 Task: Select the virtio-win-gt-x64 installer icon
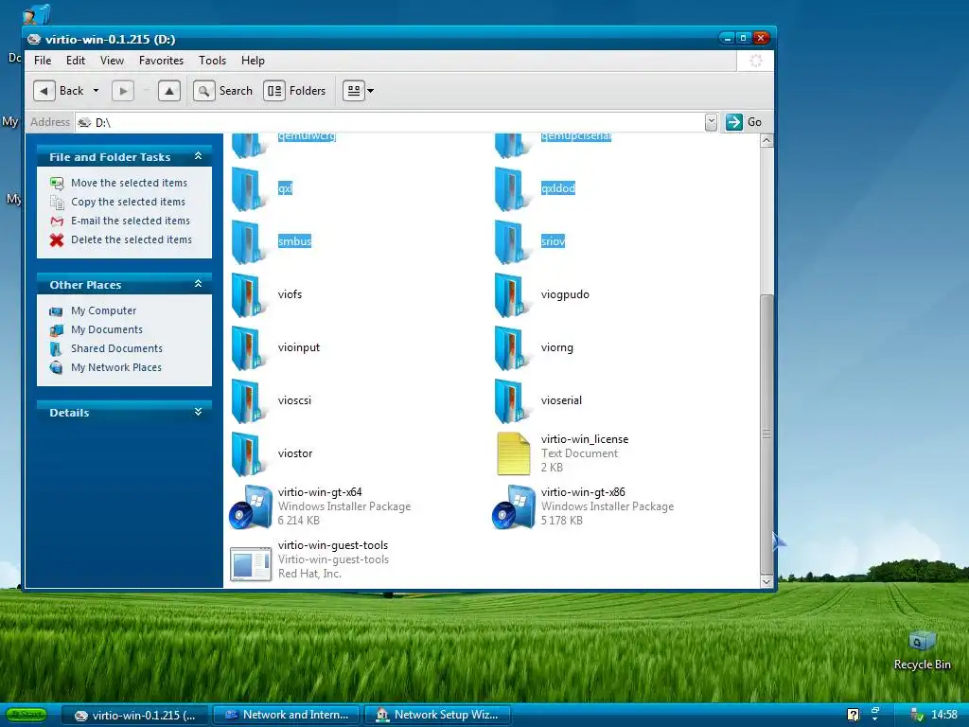coord(250,507)
